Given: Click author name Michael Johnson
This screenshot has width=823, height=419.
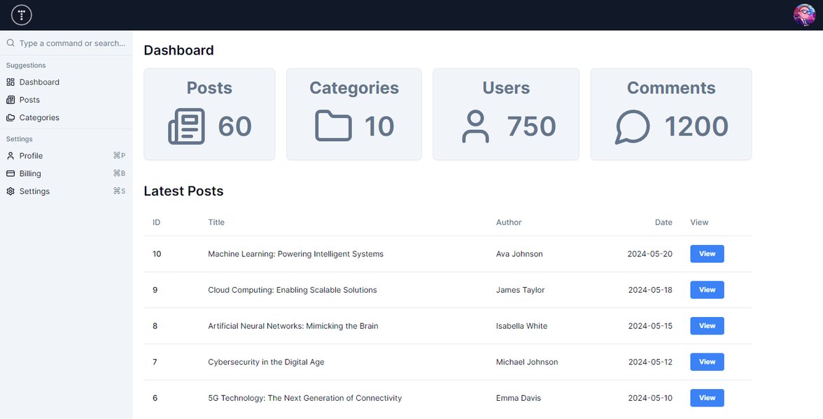Looking at the screenshot, I should click(x=527, y=362).
